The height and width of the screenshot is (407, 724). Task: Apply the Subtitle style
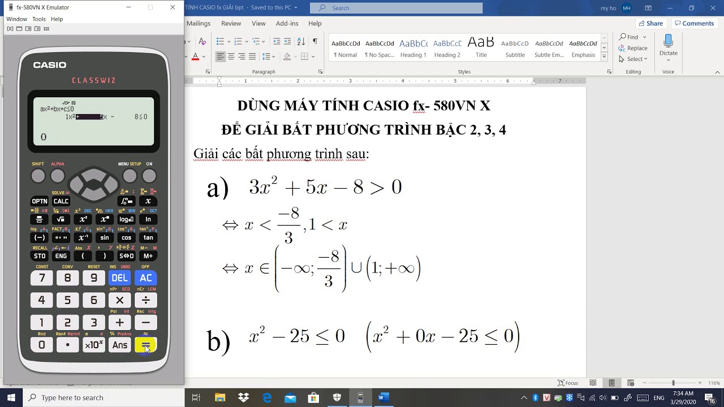point(515,49)
